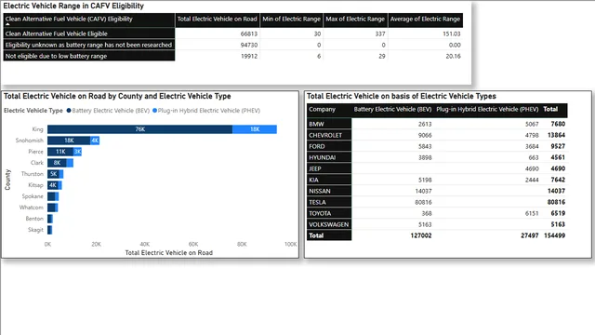Click the Total row header in company table
595x335 pixels.
click(x=329, y=235)
